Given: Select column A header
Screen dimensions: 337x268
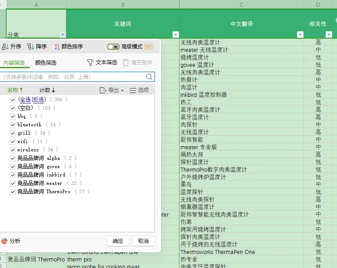Looking at the screenshot, I should click(36, 4).
